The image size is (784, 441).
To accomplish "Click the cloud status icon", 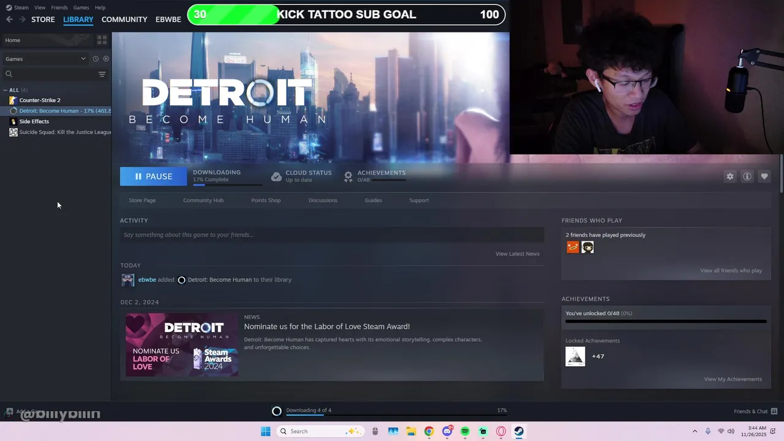I will coord(276,176).
